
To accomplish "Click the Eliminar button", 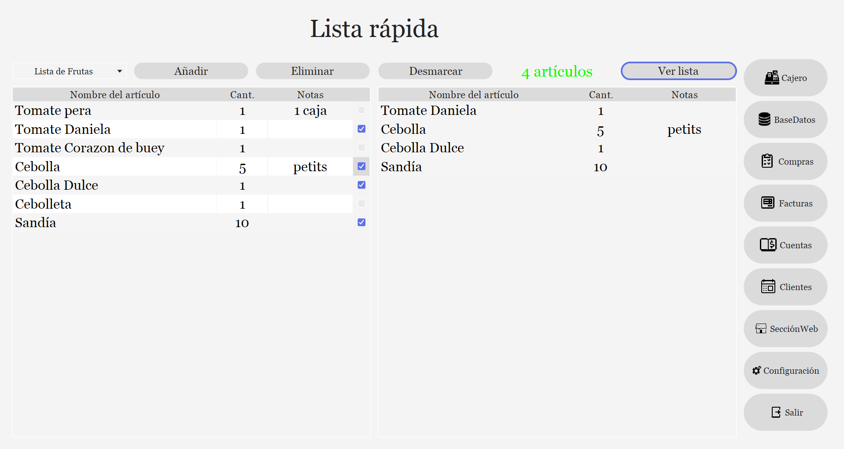I will click(313, 71).
